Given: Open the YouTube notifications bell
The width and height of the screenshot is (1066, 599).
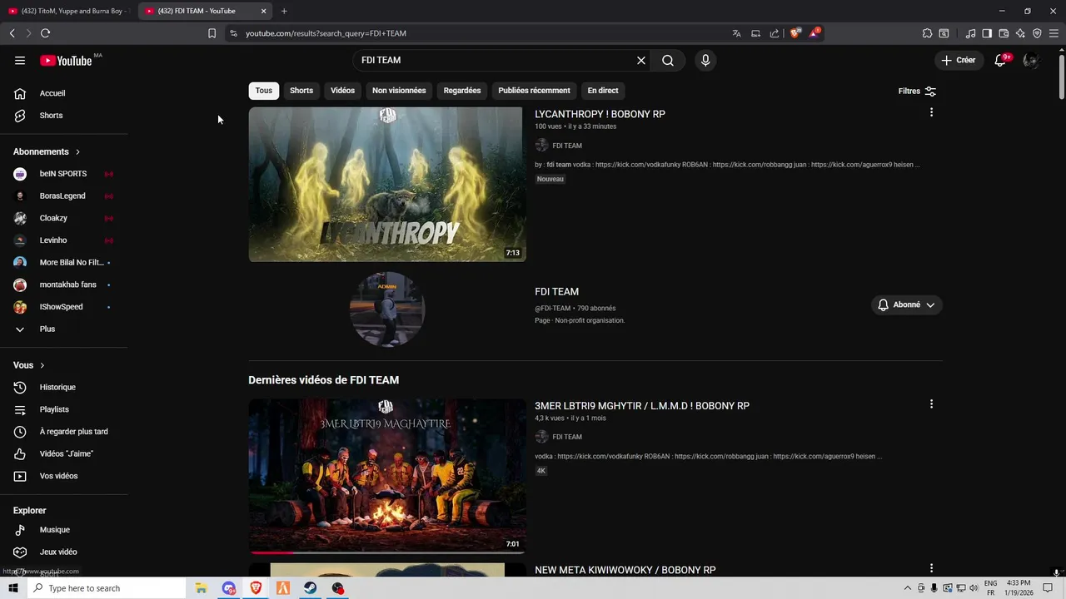Looking at the screenshot, I should click(1000, 60).
